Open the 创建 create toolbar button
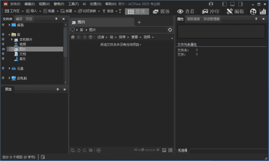269x161 pixels. (x=66, y=11)
